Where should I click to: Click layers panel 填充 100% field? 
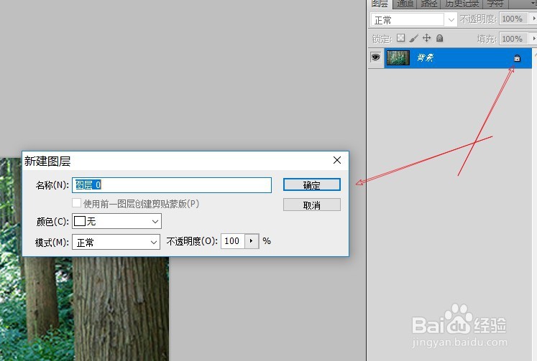514,39
